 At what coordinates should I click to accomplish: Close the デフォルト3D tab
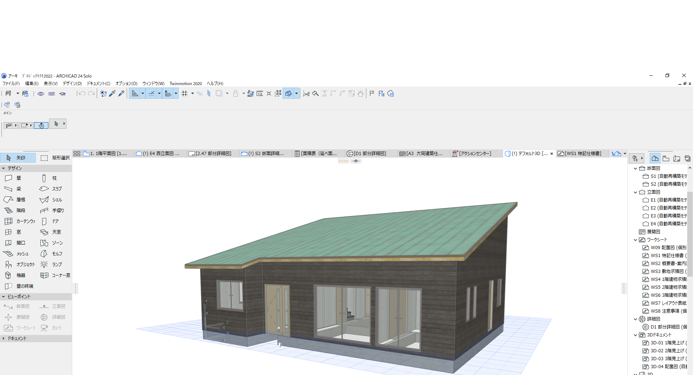tap(552, 154)
